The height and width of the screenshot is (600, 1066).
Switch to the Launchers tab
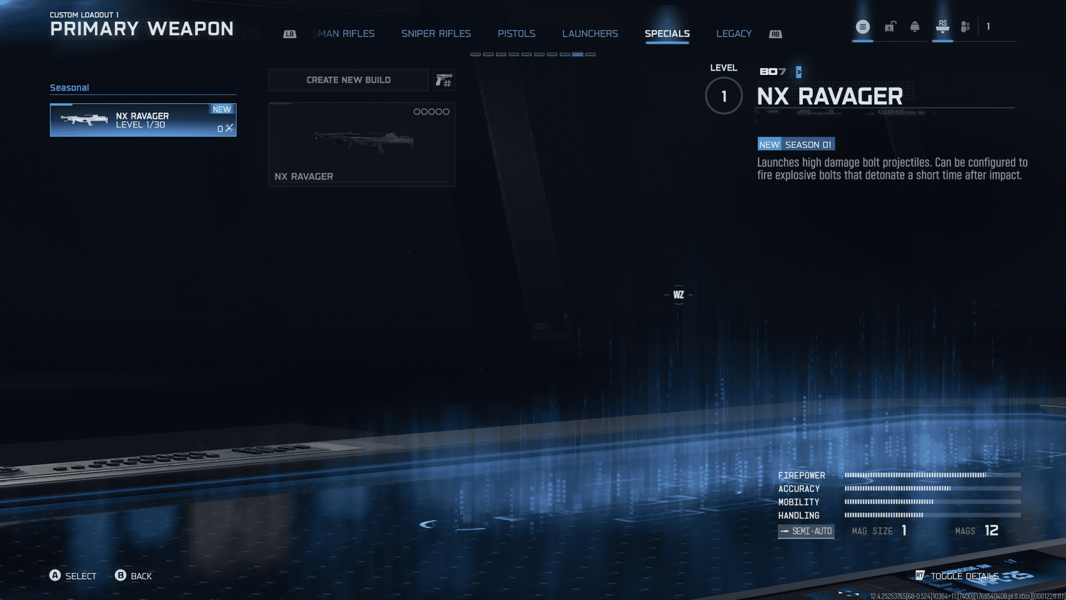[x=590, y=34]
